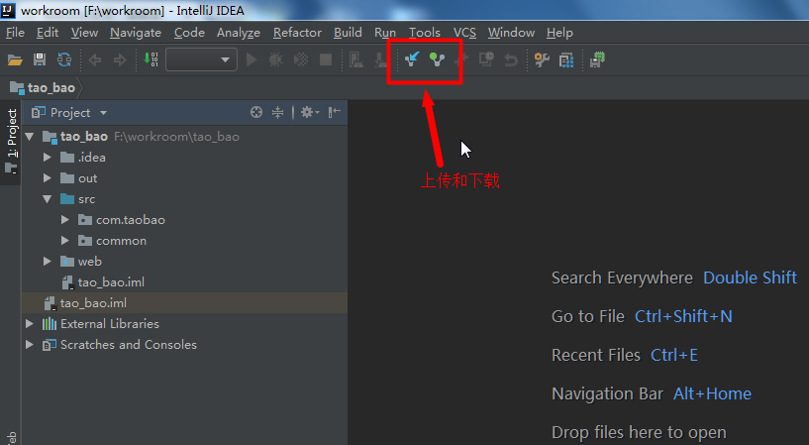809x445 pixels.
Task: Click the Forward navigation arrow
Action: pyautogui.click(x=120, y=60)
